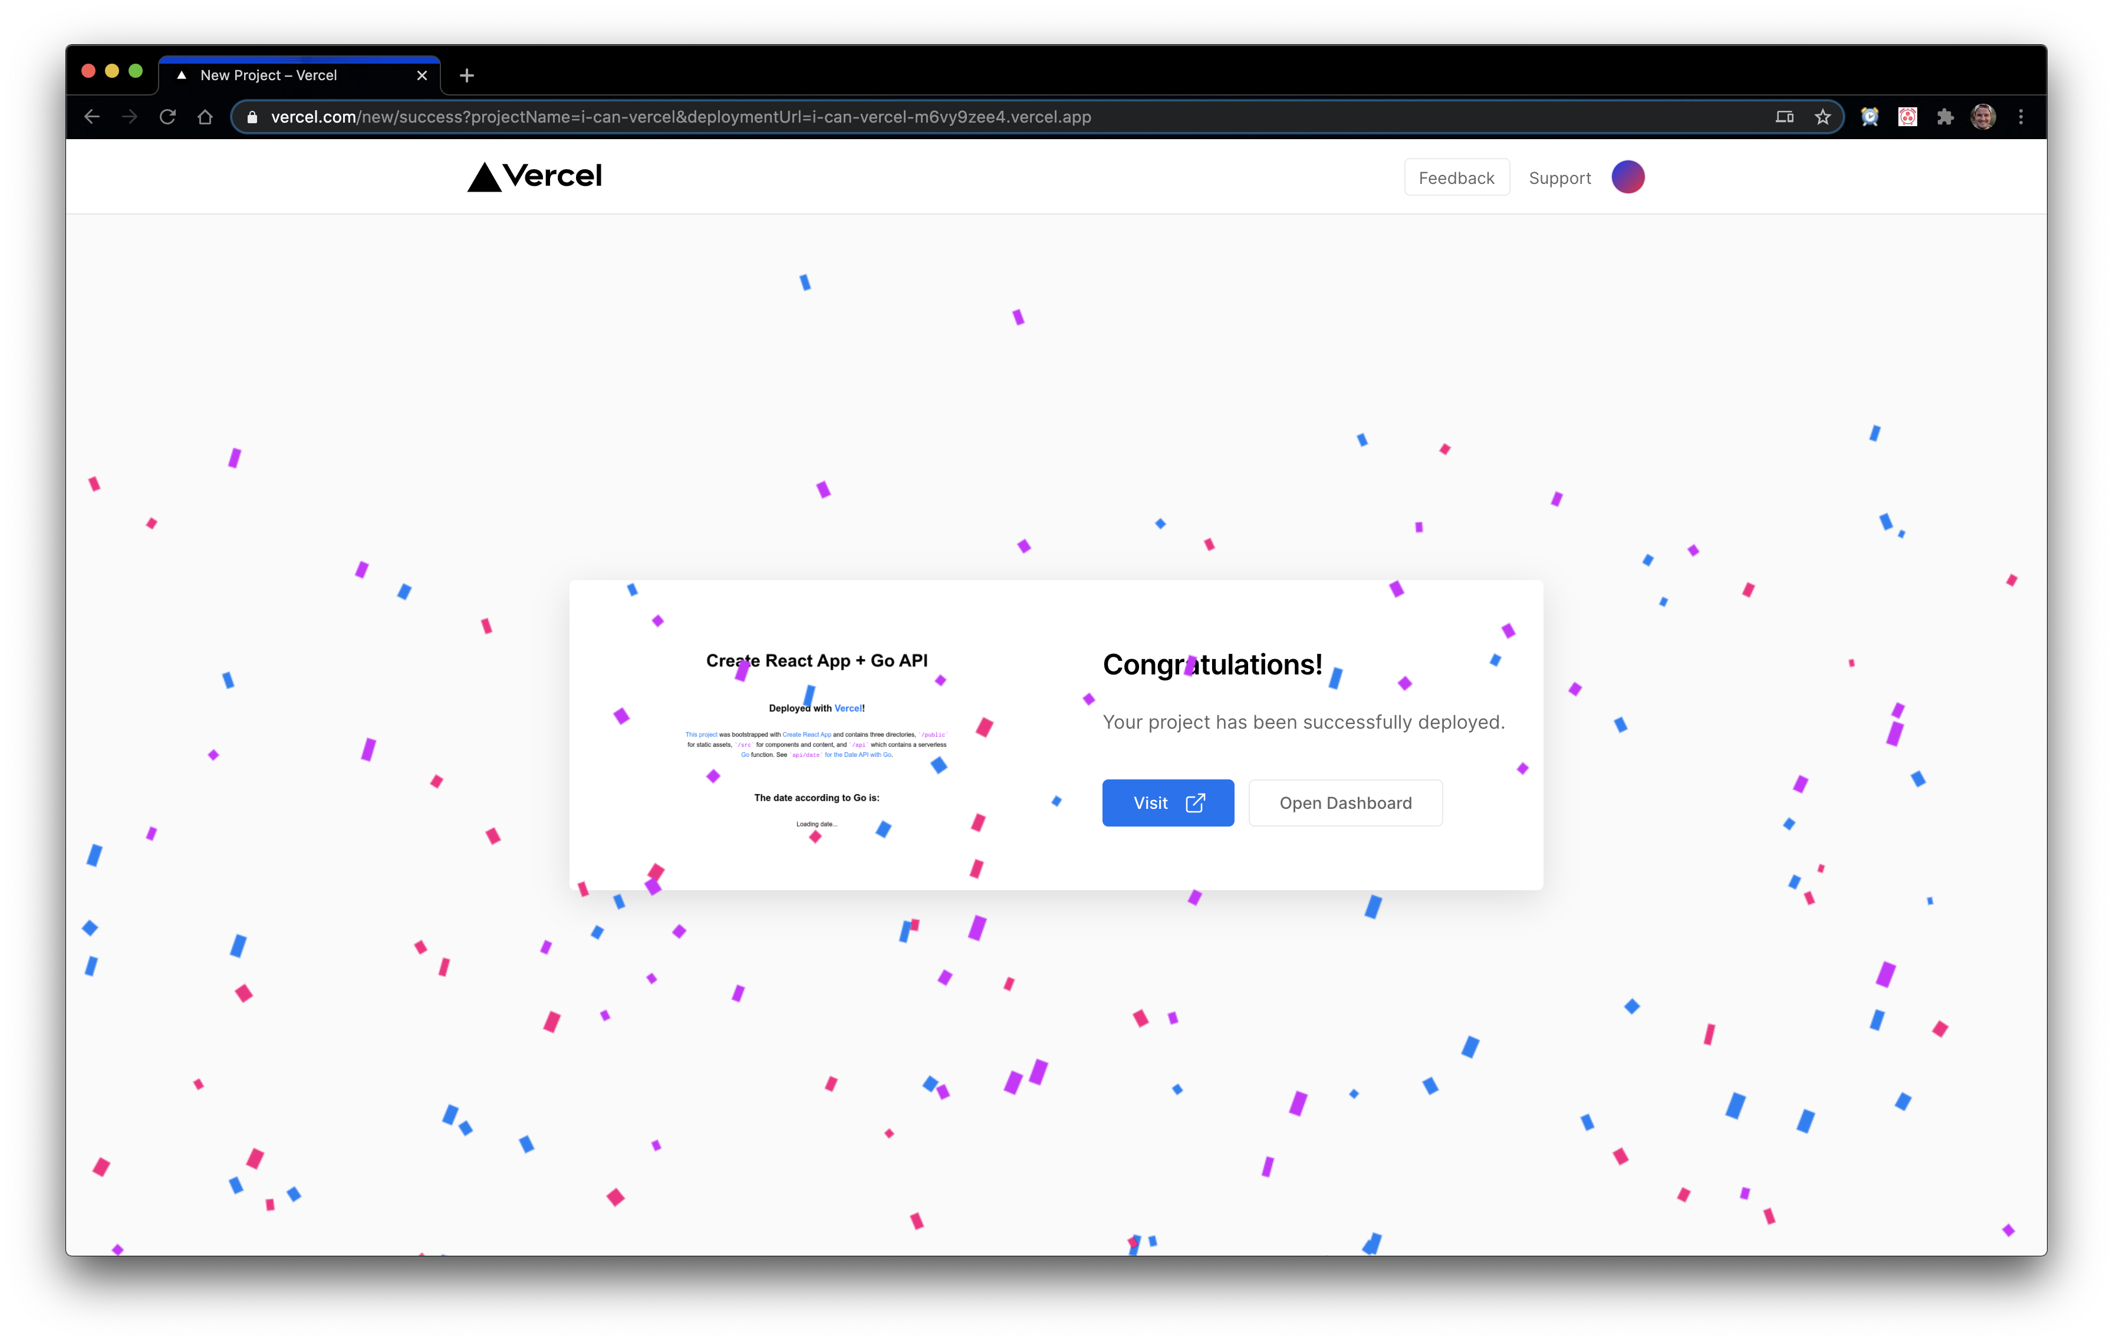
Task: Click the blue Visit button
Action: tap(1168, 802)
